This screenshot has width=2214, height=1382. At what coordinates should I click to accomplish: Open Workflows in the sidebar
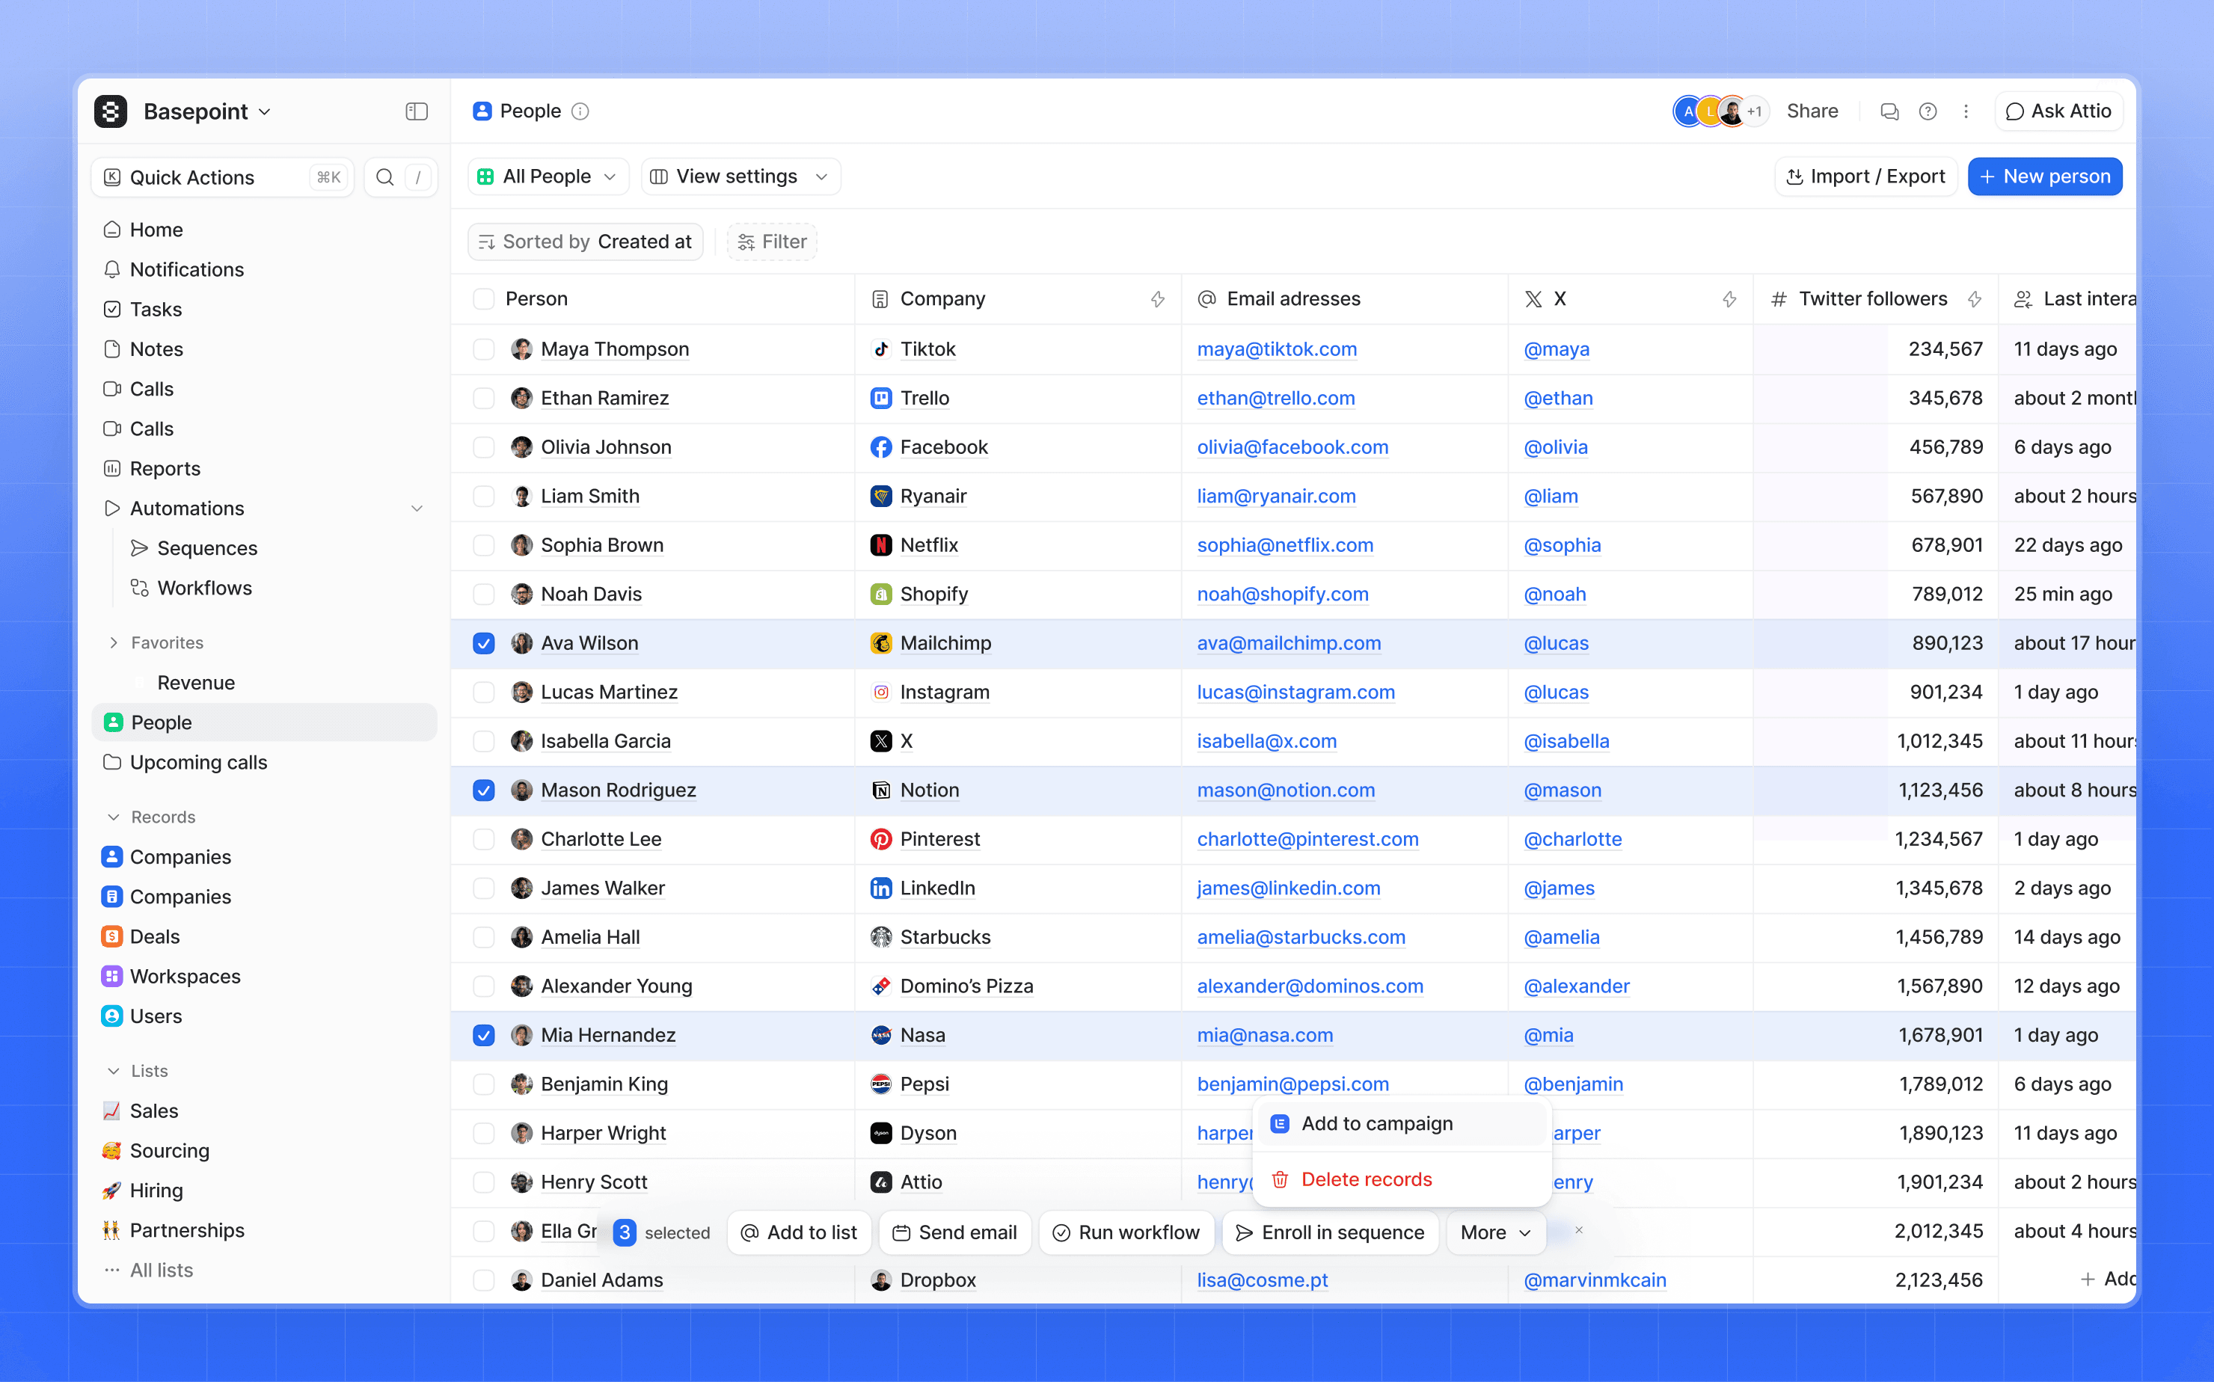(205, 588)
